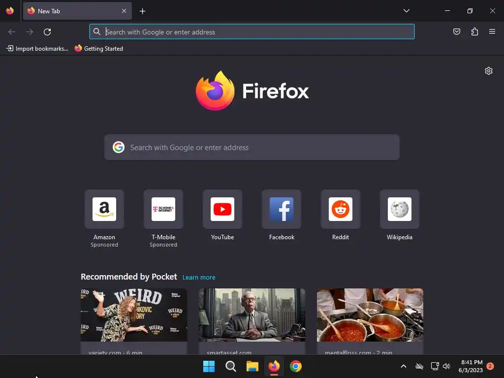This screenshot has width=504, height=378.
Task: Show hidden system tray icons
Action: point(404,366)
